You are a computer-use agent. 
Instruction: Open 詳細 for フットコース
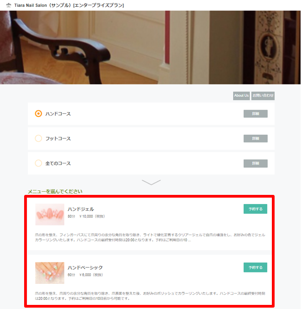pyautogui.click(x=255, y=139)
